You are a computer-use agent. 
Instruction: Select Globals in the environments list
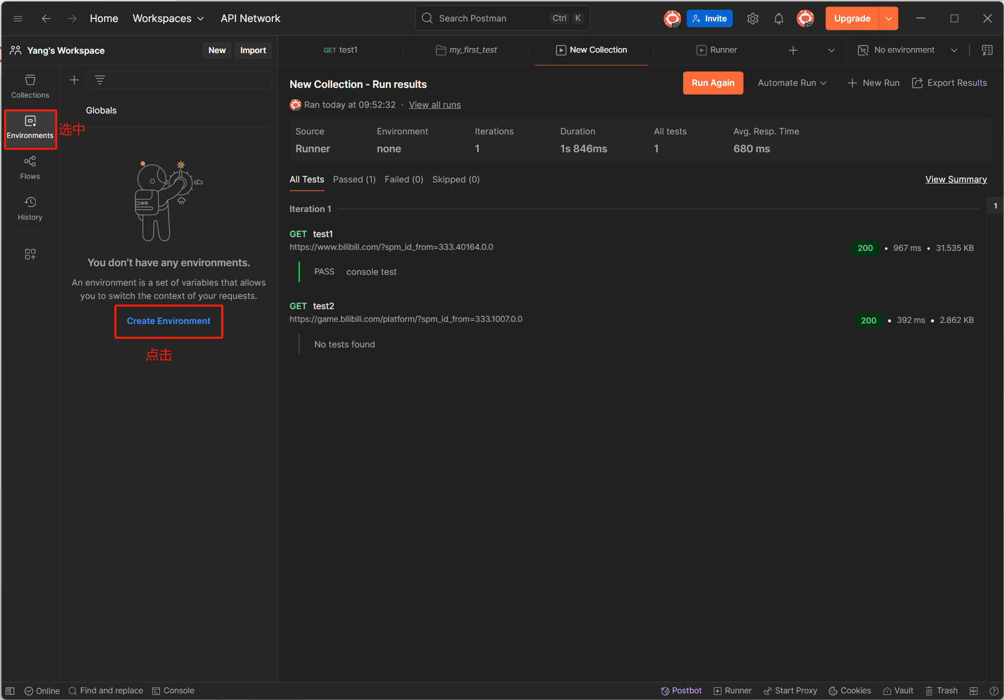pyautogui.click(x=101, y=110)
